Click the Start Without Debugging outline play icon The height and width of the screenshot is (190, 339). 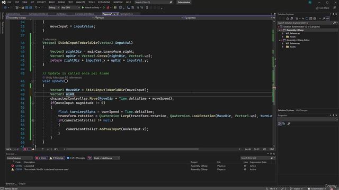[x=104, y=7]
